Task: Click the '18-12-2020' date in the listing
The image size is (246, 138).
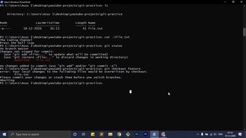Action: [x=32, y=28]
